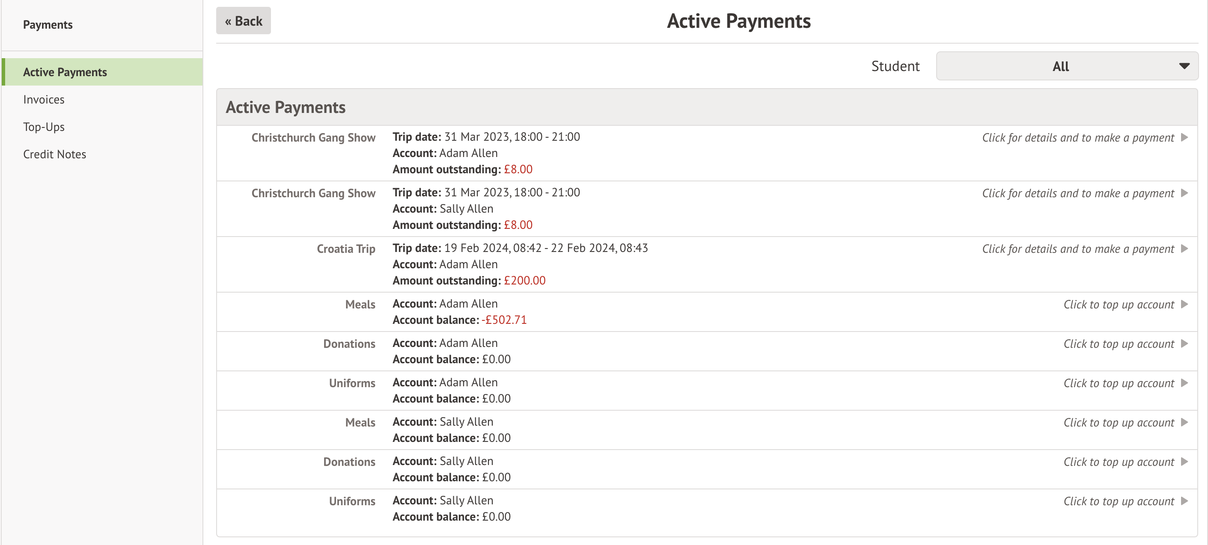Open the Student filter dropdown
Image resolution: width=1208 pixels, height=545 pixels.
click(x=1060, y=66)
